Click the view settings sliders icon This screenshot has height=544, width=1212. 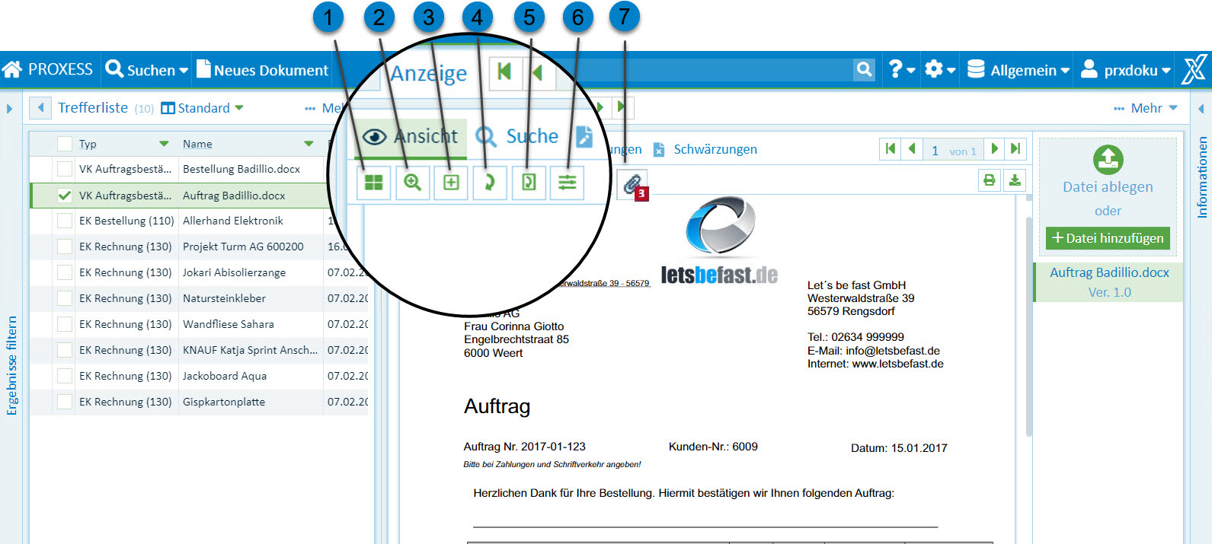pyautogui.click(x=568, y=183)
